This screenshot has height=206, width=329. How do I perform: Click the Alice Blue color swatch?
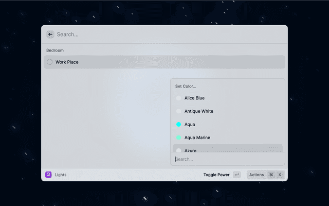[179, 98]
